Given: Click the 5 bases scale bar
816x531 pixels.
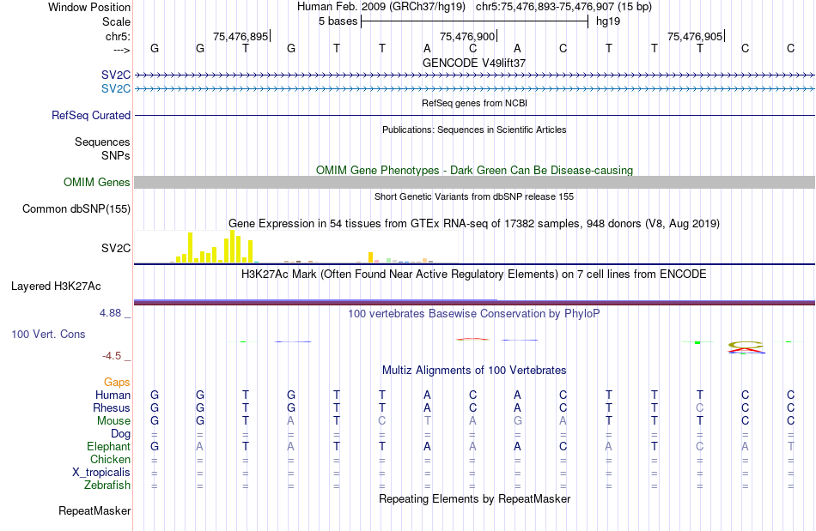Looking at the screenshot, I should [x=474, y=21].
